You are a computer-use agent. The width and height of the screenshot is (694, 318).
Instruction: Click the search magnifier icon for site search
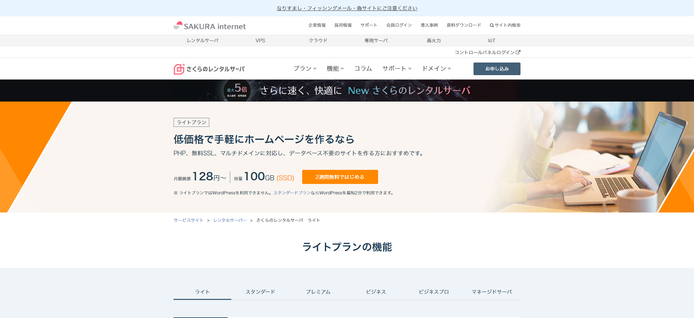(x=492, y=25)
